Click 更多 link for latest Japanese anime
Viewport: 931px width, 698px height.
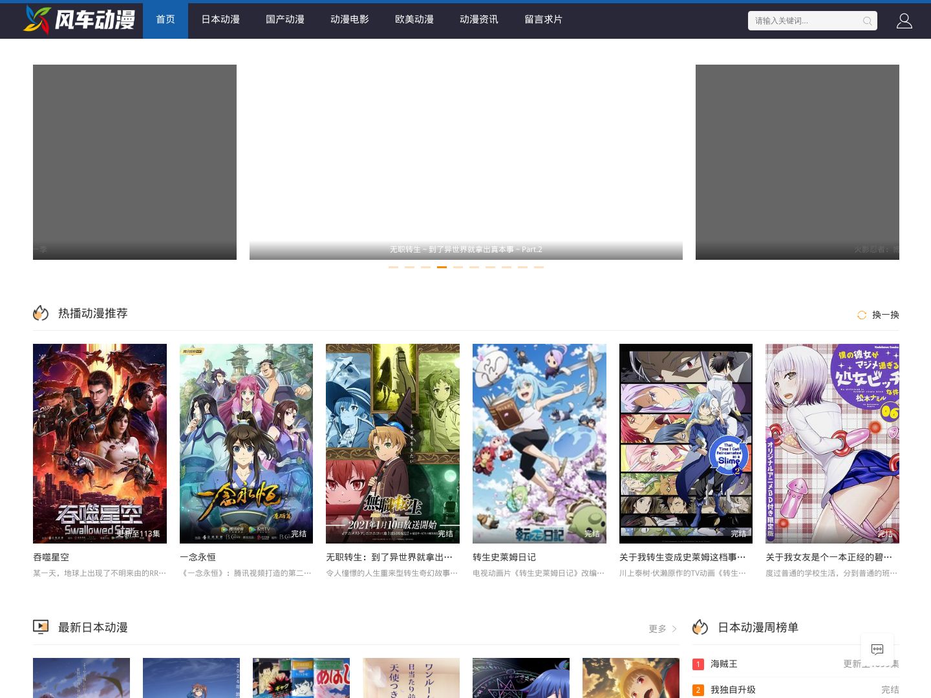point(658,629)
